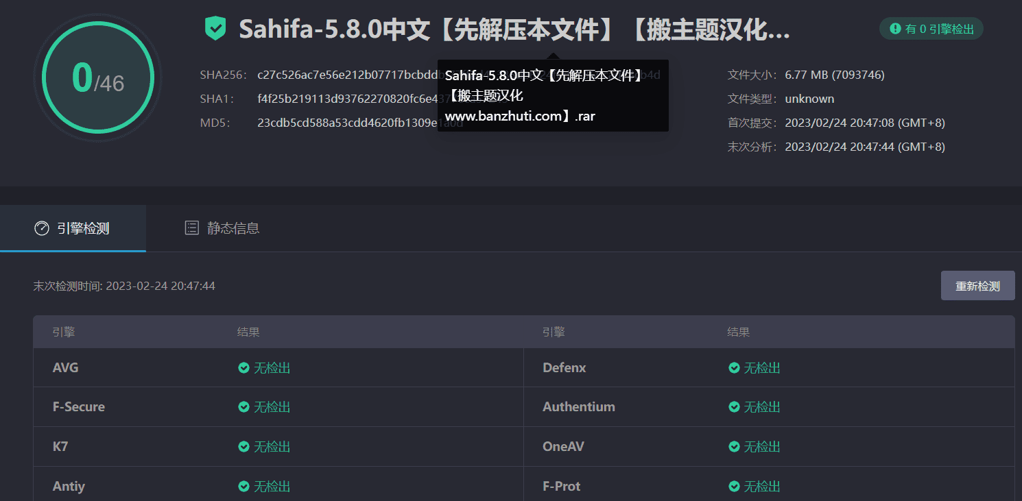
Task: Click the F-Prot engine name
Action: pyautogui.click(x=562, y=487)
